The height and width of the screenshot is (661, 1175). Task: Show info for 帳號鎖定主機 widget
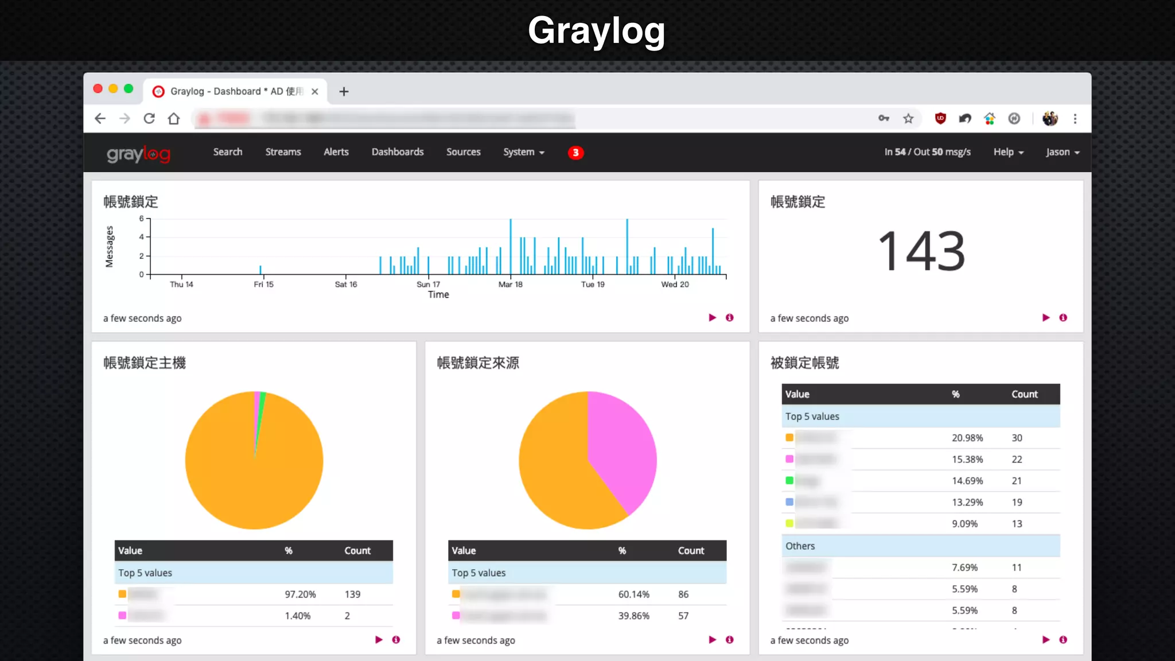pos(396,639)
